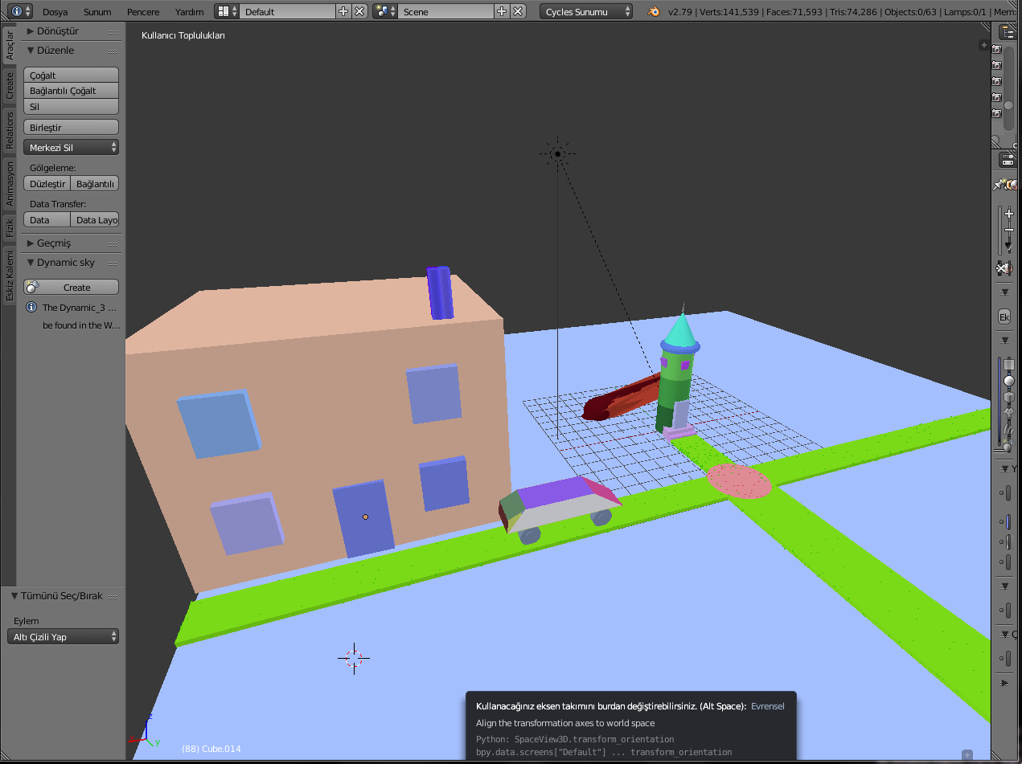Click the Dynamic sky Create button

pos(72,287)
